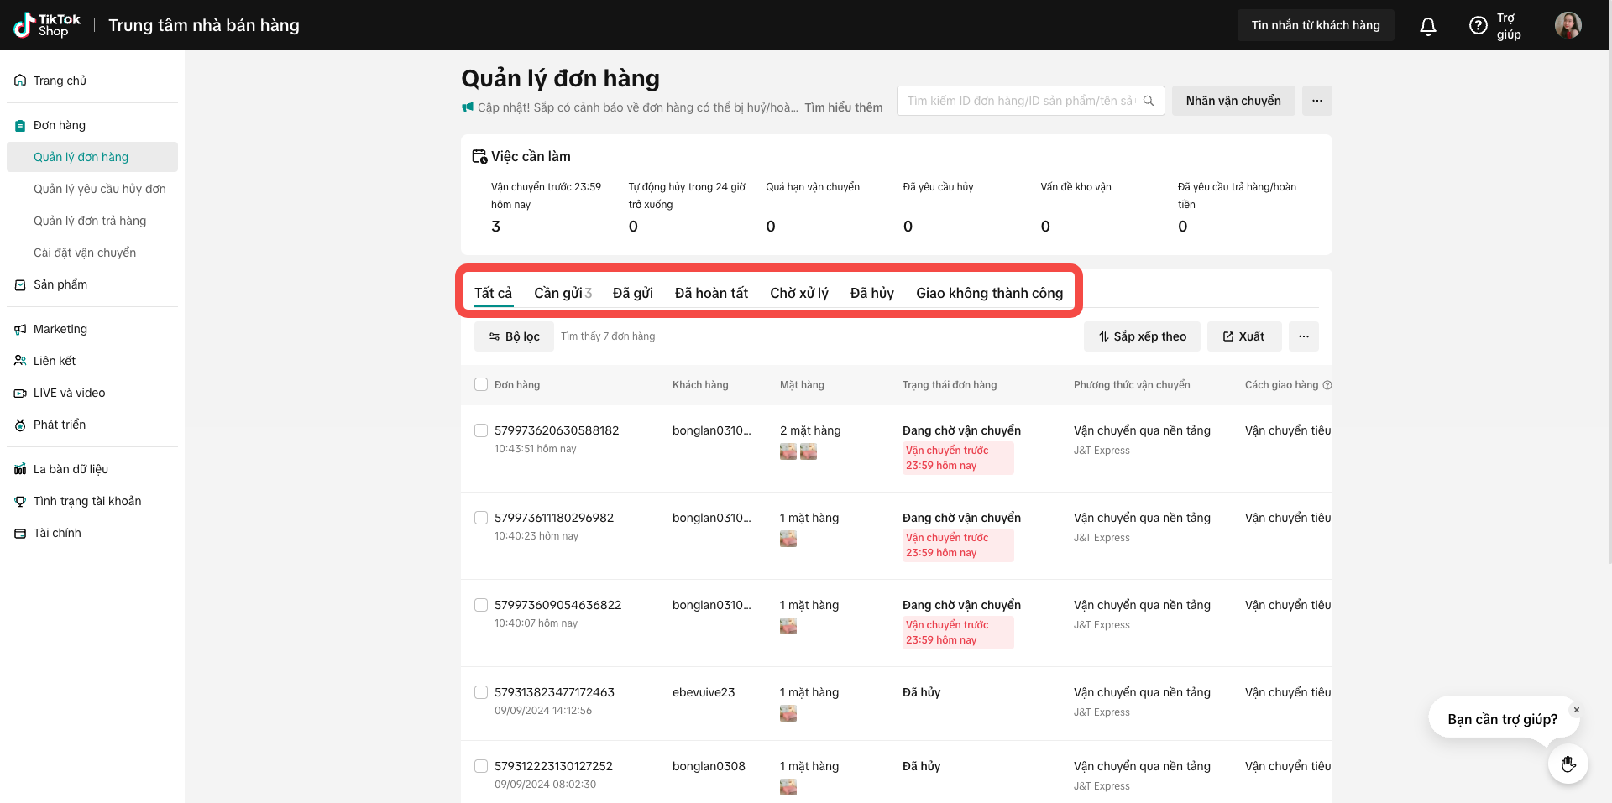Image resolution: width=1612 pixels, height=803 pixels.
Task: Click the search magnifier icon
Action: tap(1149, 101)
